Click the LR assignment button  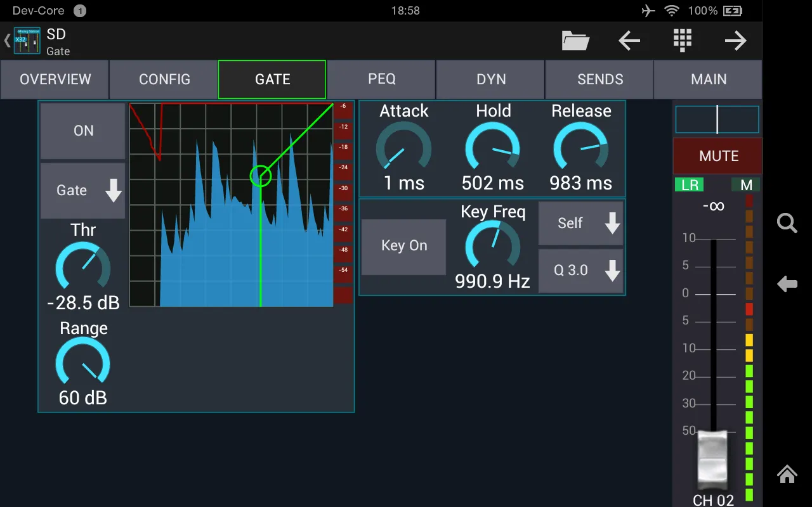[690, 186]
